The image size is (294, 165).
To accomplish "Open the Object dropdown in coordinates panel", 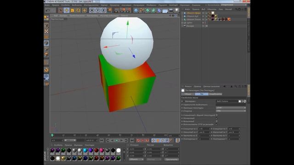I will (x=136, y=159).
